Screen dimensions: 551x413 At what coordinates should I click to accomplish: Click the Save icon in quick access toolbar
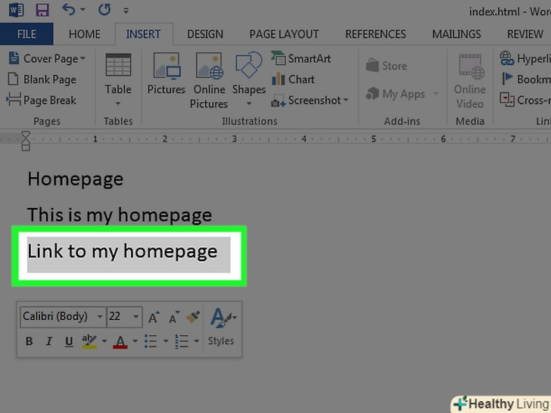(x=42, y=10)
